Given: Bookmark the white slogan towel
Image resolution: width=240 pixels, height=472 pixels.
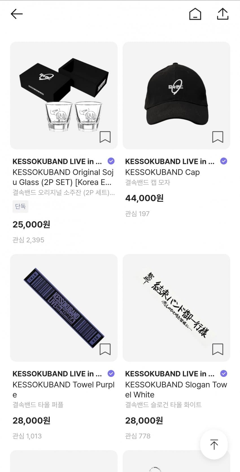Looking at the screenshot, I should tap(218, 349).
